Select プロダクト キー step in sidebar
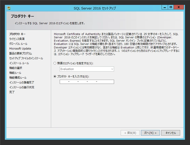The height and width of the screenshot is (145, 190). 17,34
